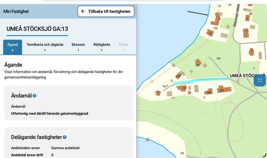267x158 pixels.
Task: Click the UMEÅ STÖCKSJÖ GA:13 heading
Action: pos(37,29)
